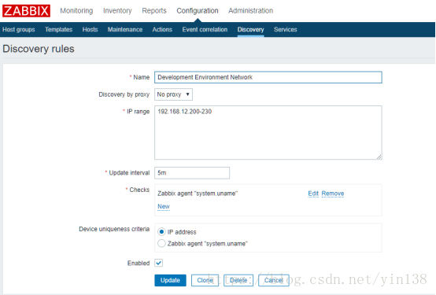Open the Reports menu

[x=154, y=11]
